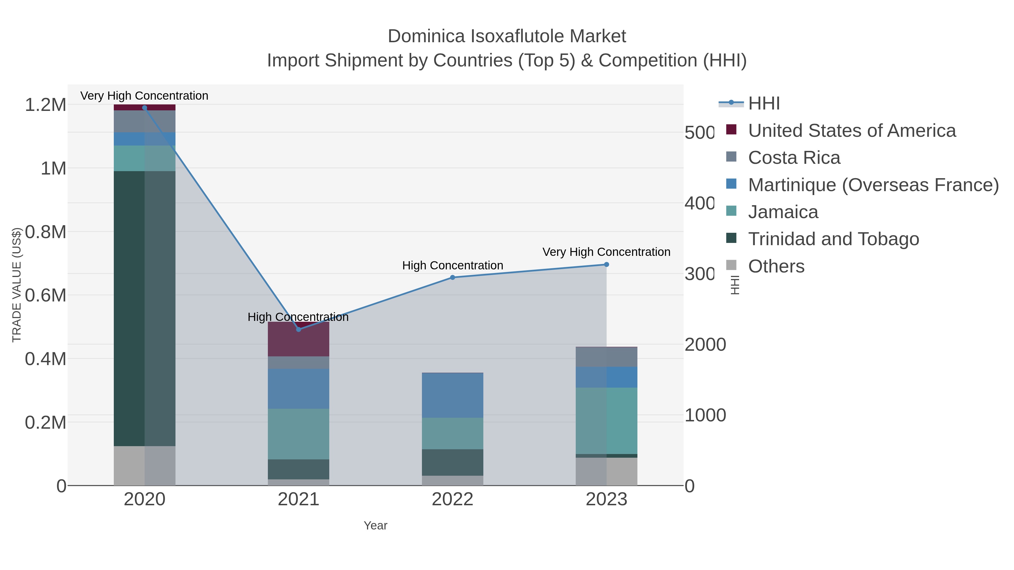Click the 2000 right axis tick label
Viewport: 1014px width, 570px height.
705,345
